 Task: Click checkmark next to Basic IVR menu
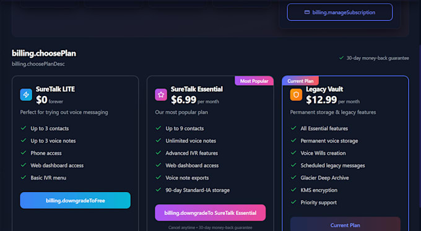pyautogui.click(x=24, y=177)
